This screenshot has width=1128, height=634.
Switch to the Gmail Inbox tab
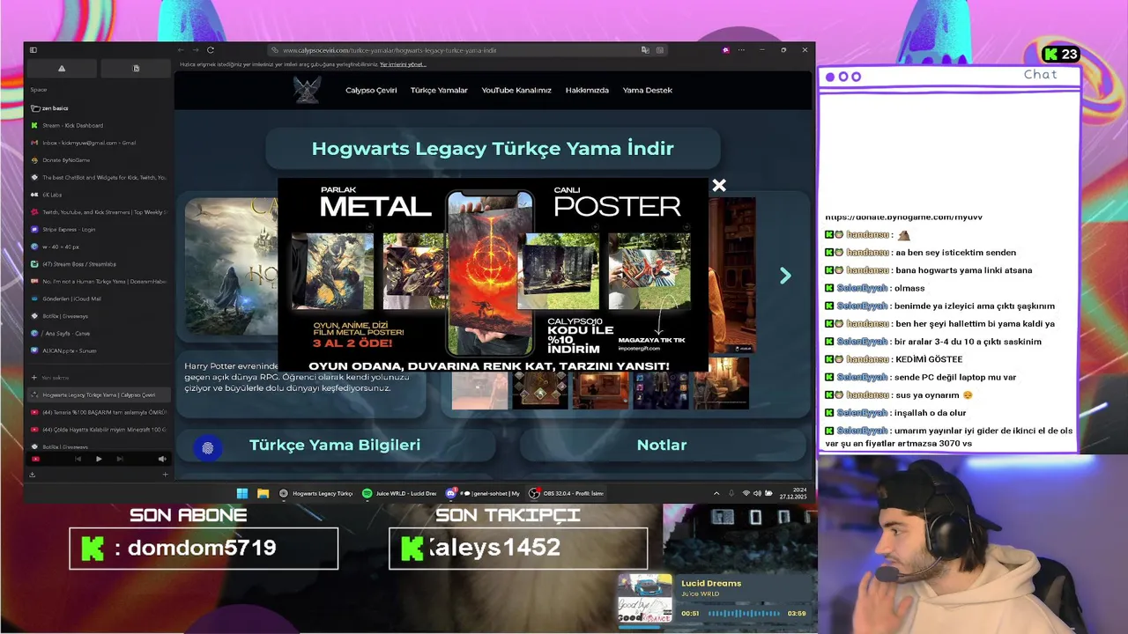(x=98, y=143)
